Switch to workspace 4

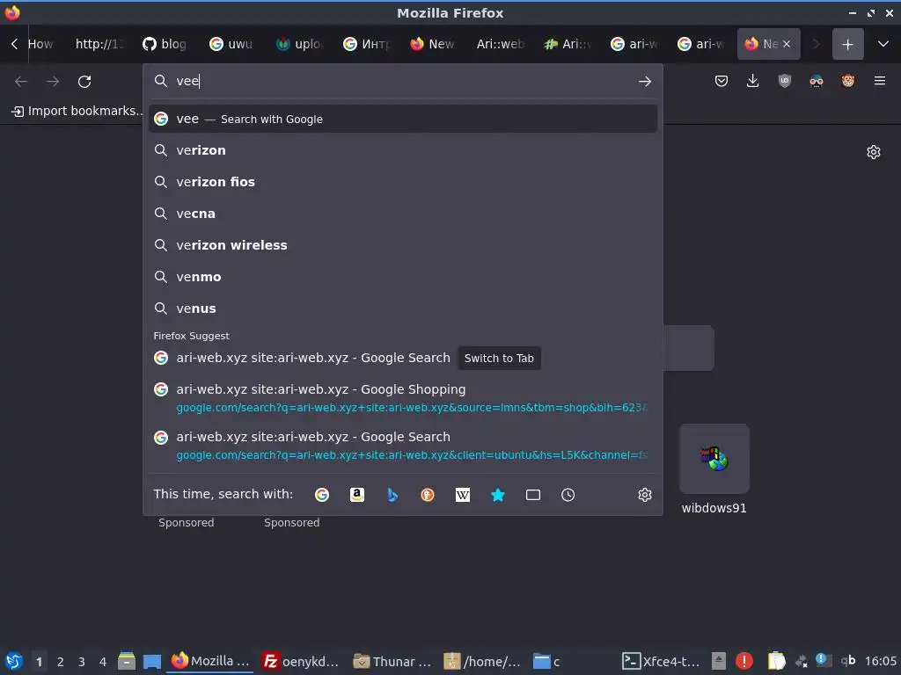click(x=103, y=662)
